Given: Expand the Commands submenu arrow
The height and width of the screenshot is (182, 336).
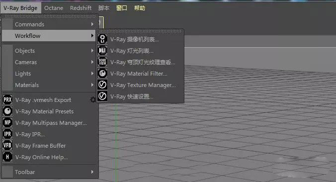Looking at the screenshot, I should (x=92, y=24).
